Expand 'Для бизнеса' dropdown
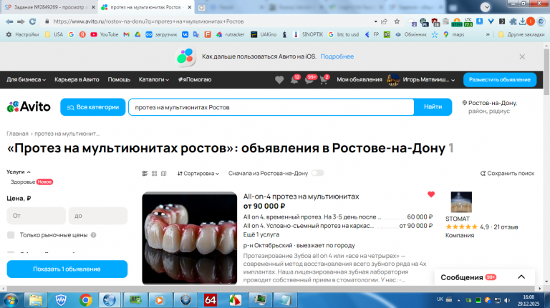This screenshot has height=308, width=550. click(x=26, y=80)
